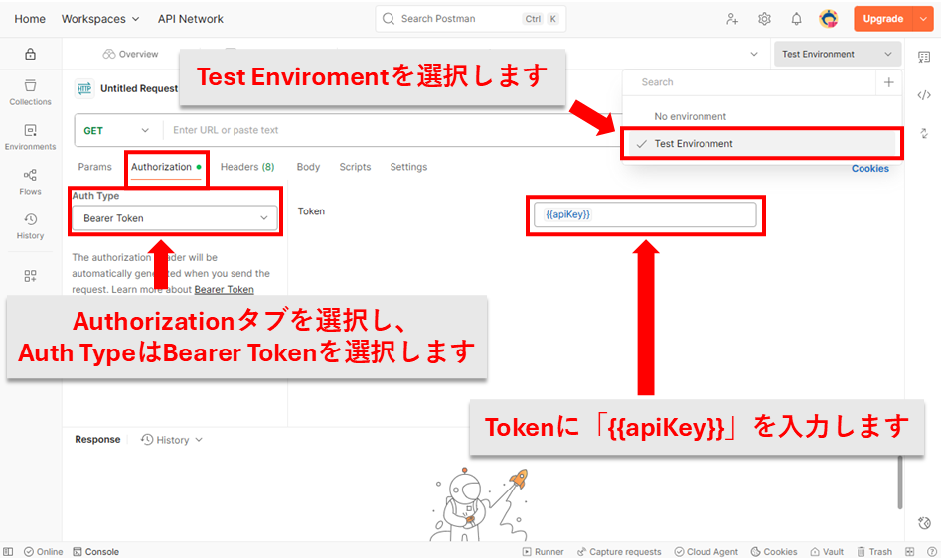This screenshot has width=941, height=560.
Task: Open the code snippet icon on right sidebar
Action: [923, 95]
